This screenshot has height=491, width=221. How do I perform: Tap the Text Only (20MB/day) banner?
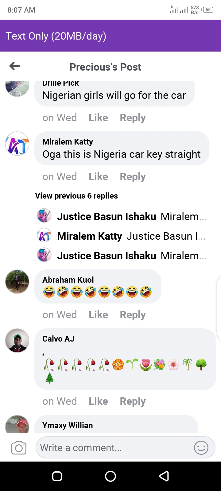pos(56,36)
